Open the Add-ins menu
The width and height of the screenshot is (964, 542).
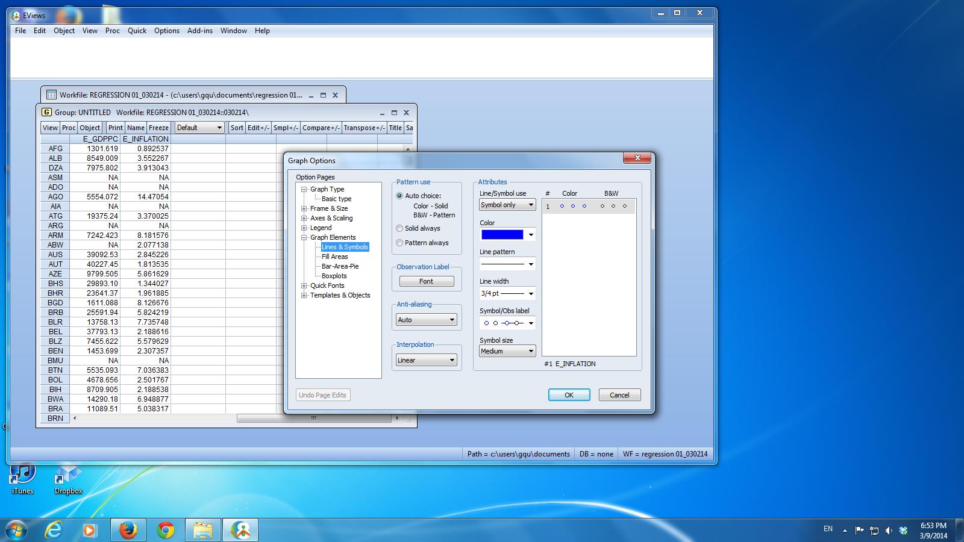point(200,31)
